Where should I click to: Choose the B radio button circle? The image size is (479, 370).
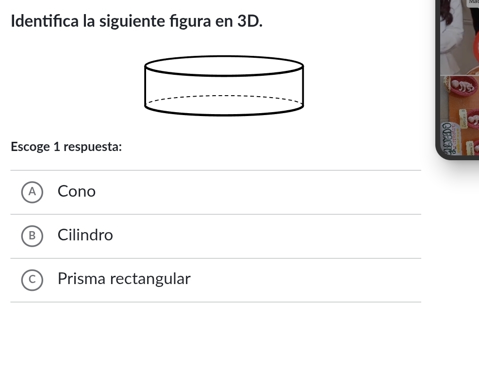(32, 235)
